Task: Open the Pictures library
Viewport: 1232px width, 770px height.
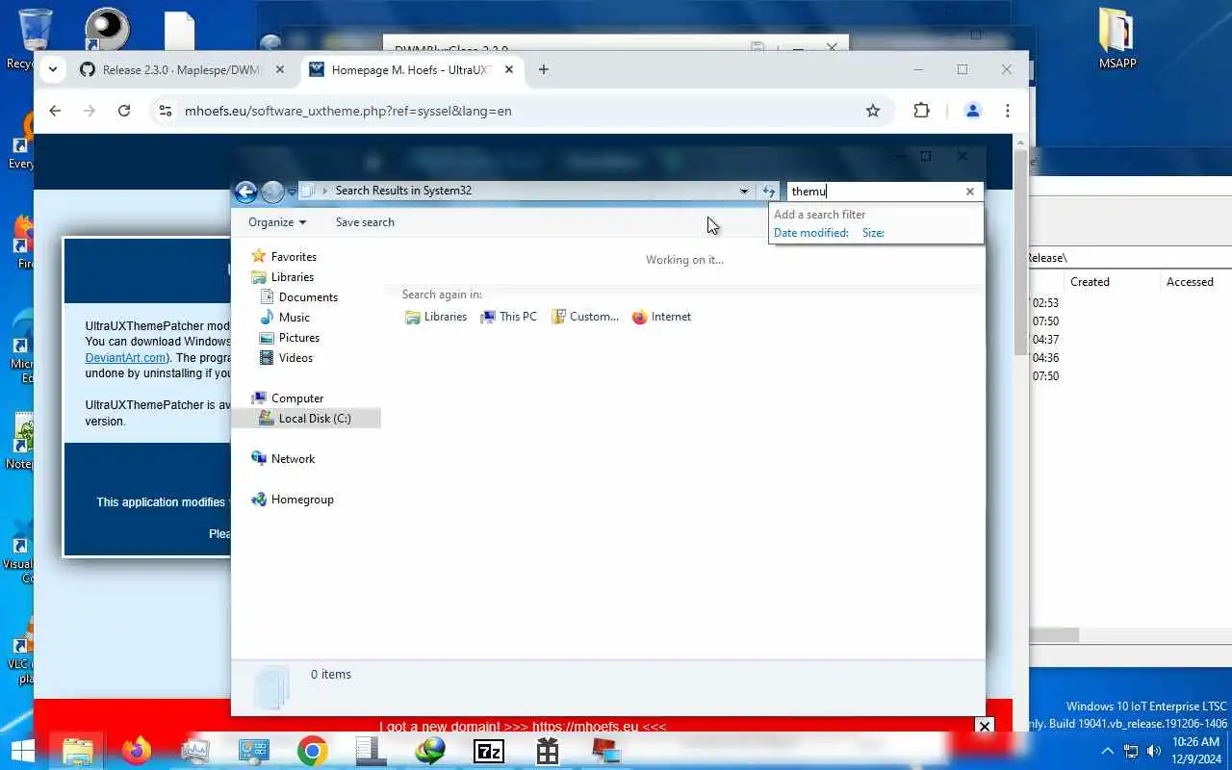Action: [x=298, y=338]
